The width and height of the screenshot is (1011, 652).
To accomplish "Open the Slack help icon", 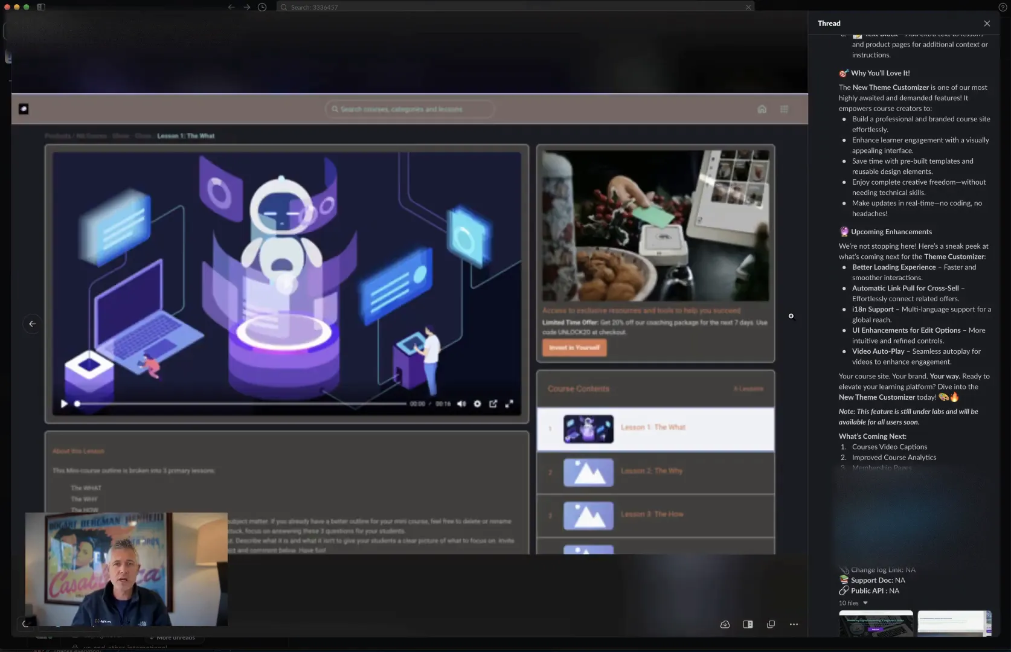I will point(1003,7).
